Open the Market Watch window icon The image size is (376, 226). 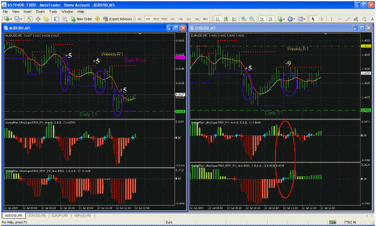point(29,19)
